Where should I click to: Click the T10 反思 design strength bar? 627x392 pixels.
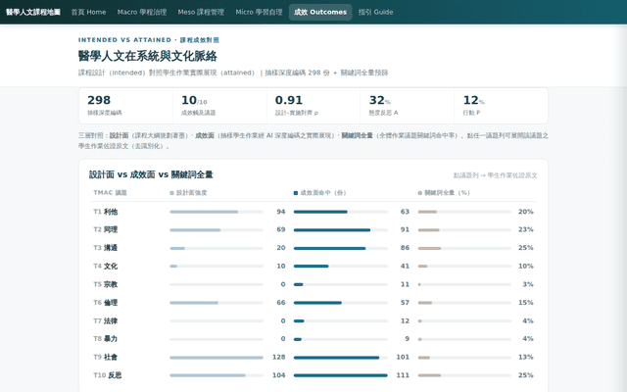(x=217, y=375)
